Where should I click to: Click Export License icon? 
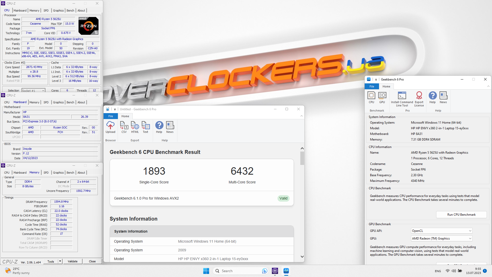(x=419, y=99)
